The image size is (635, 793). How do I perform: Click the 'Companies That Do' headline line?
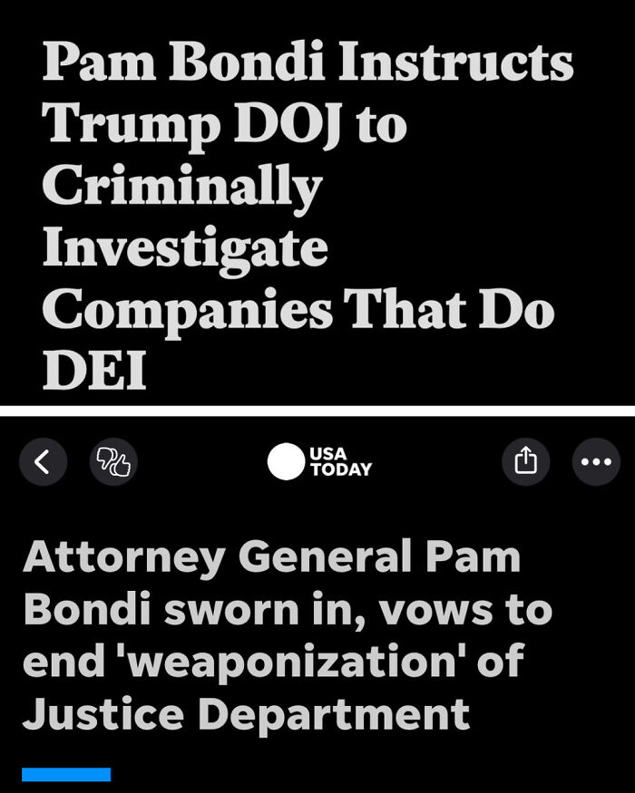298,311
